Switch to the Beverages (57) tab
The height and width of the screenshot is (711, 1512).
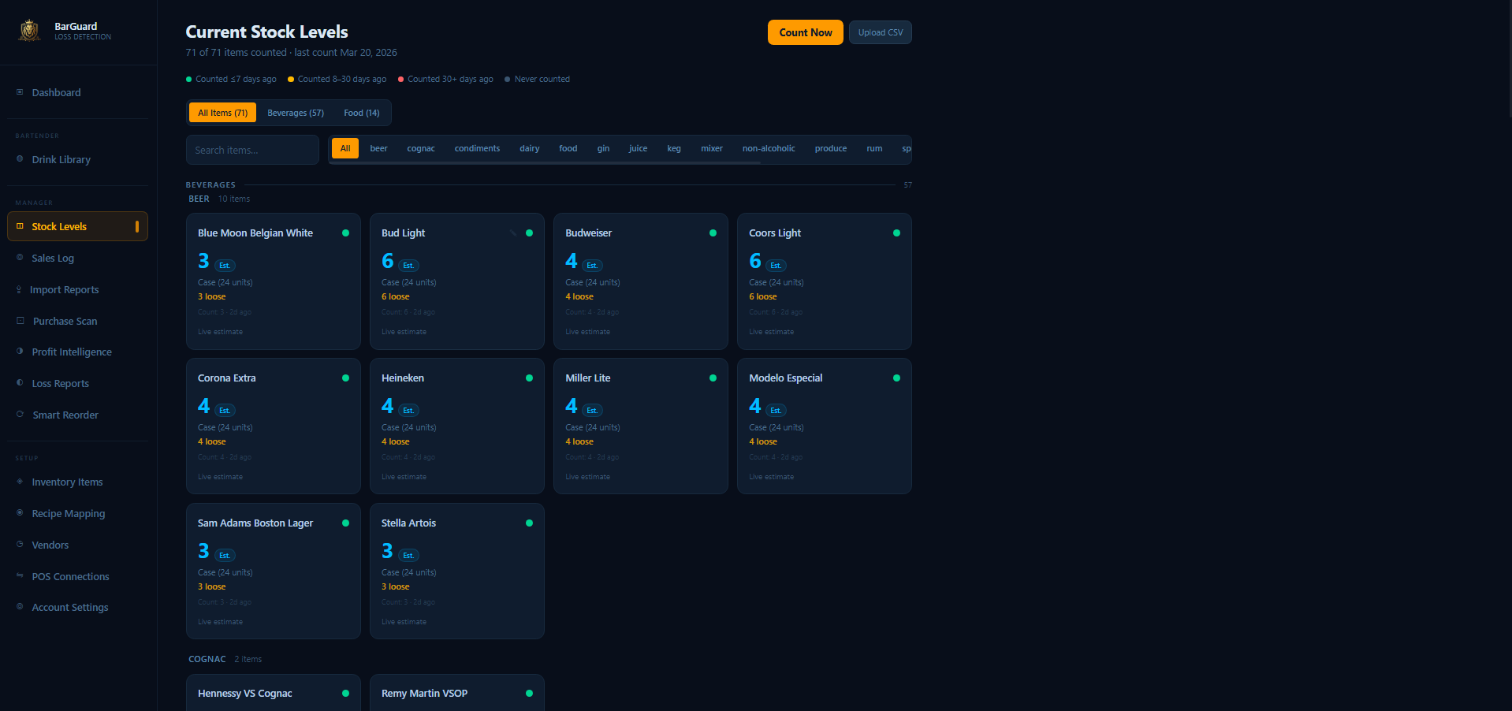296,113
